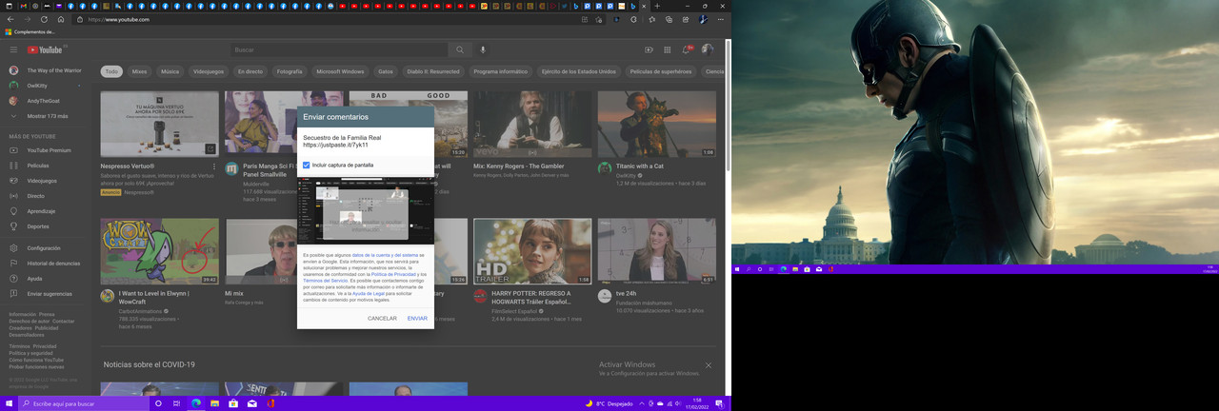1219x411 pixels.
Task: Open YouTube notifications bell
Action: 687,49
